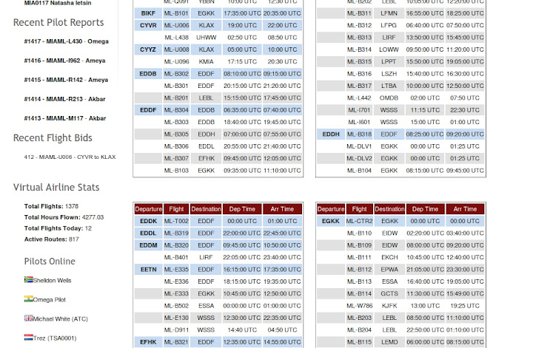Viewport: 533px width, 348px height.
Task: Open flight bid 412 MIAML-U006 CYVR to KLAX
Action: [70, 157]
